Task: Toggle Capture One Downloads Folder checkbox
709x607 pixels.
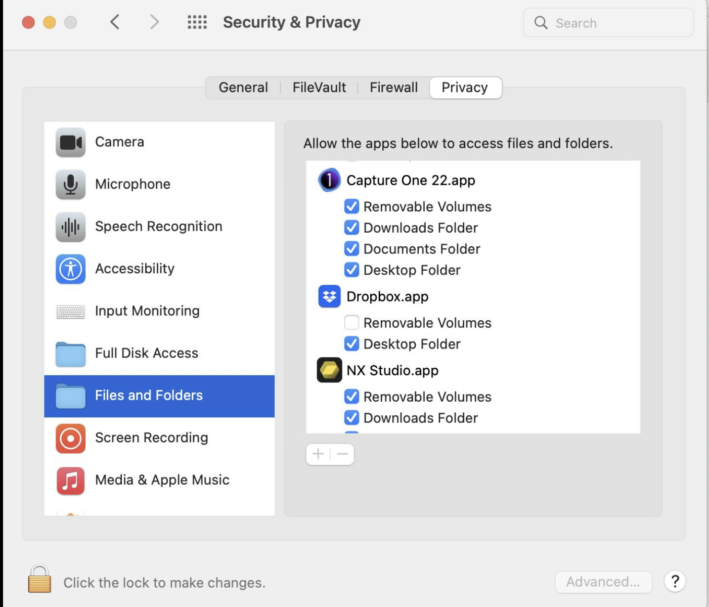Action: [x=351, y=228]
